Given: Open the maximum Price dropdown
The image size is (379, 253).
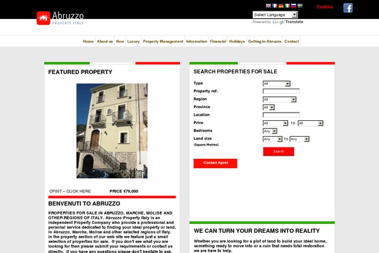Looking at the screenshot, I should coord(310,123).
